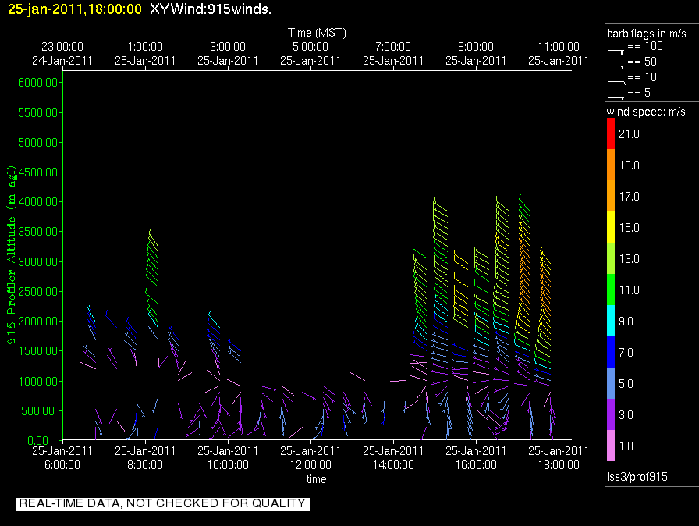Screen dimensions: 699x526
Task: Pick the yellow 15.0 wind-speed color band
Action: (x=611, y=227)
